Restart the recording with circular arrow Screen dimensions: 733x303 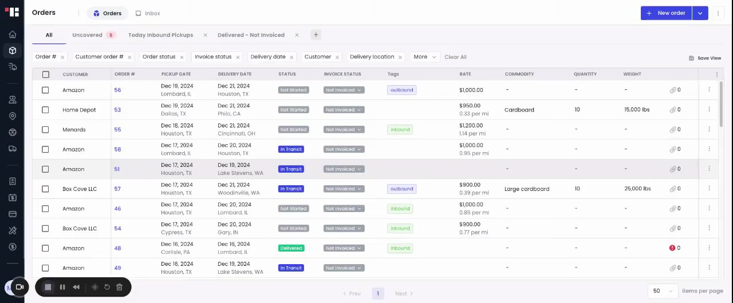click(107, 287)
